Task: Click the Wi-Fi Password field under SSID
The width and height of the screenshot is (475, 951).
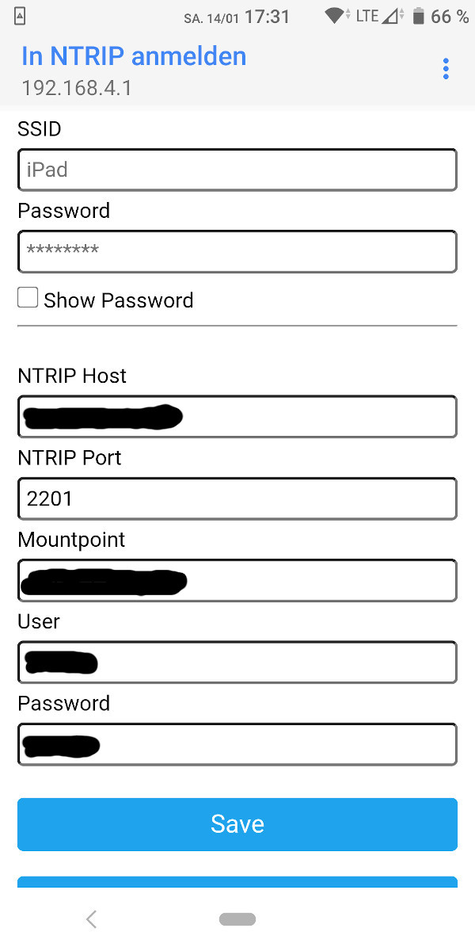Action: pyautogui.click(x=237, y=251)
